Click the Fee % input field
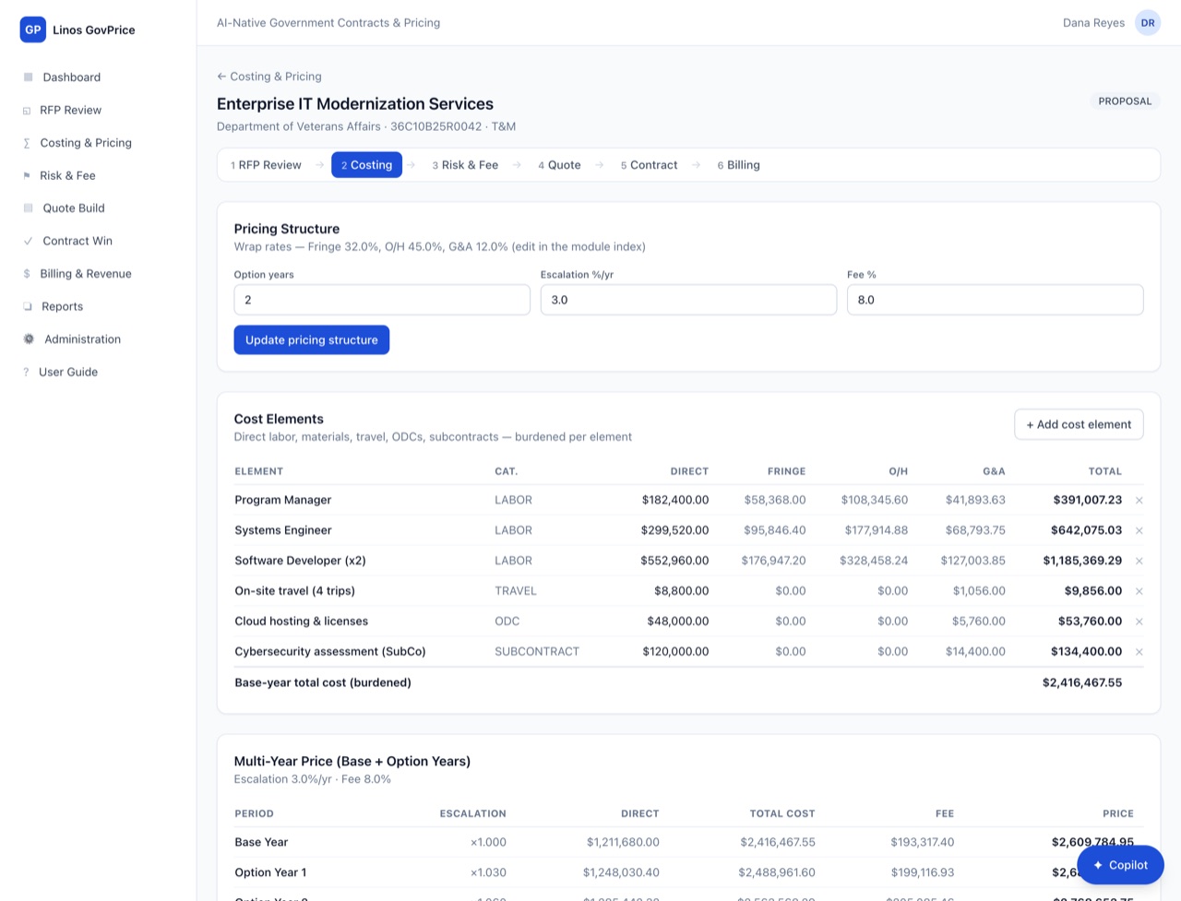Viewport: 1181px width, 901px height. 995,300
